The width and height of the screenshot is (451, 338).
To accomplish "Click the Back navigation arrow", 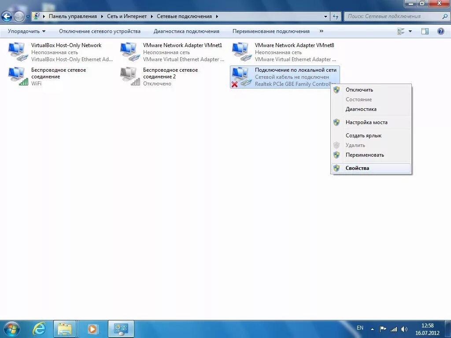I will pyautogui.click(x=7, y=17).
